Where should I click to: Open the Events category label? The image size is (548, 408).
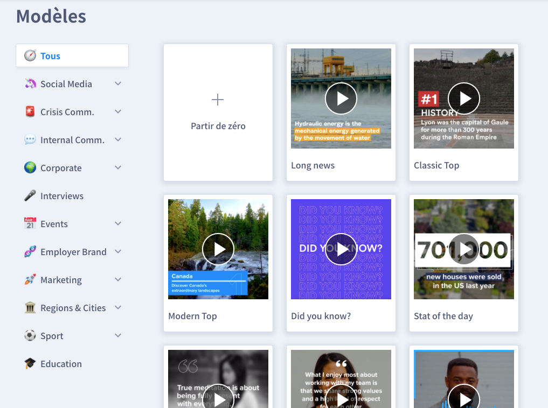[54, 224]
